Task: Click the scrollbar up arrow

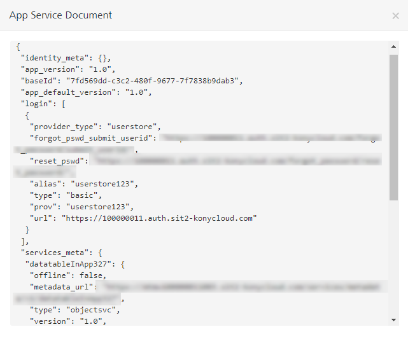Action: pos(393,46)
